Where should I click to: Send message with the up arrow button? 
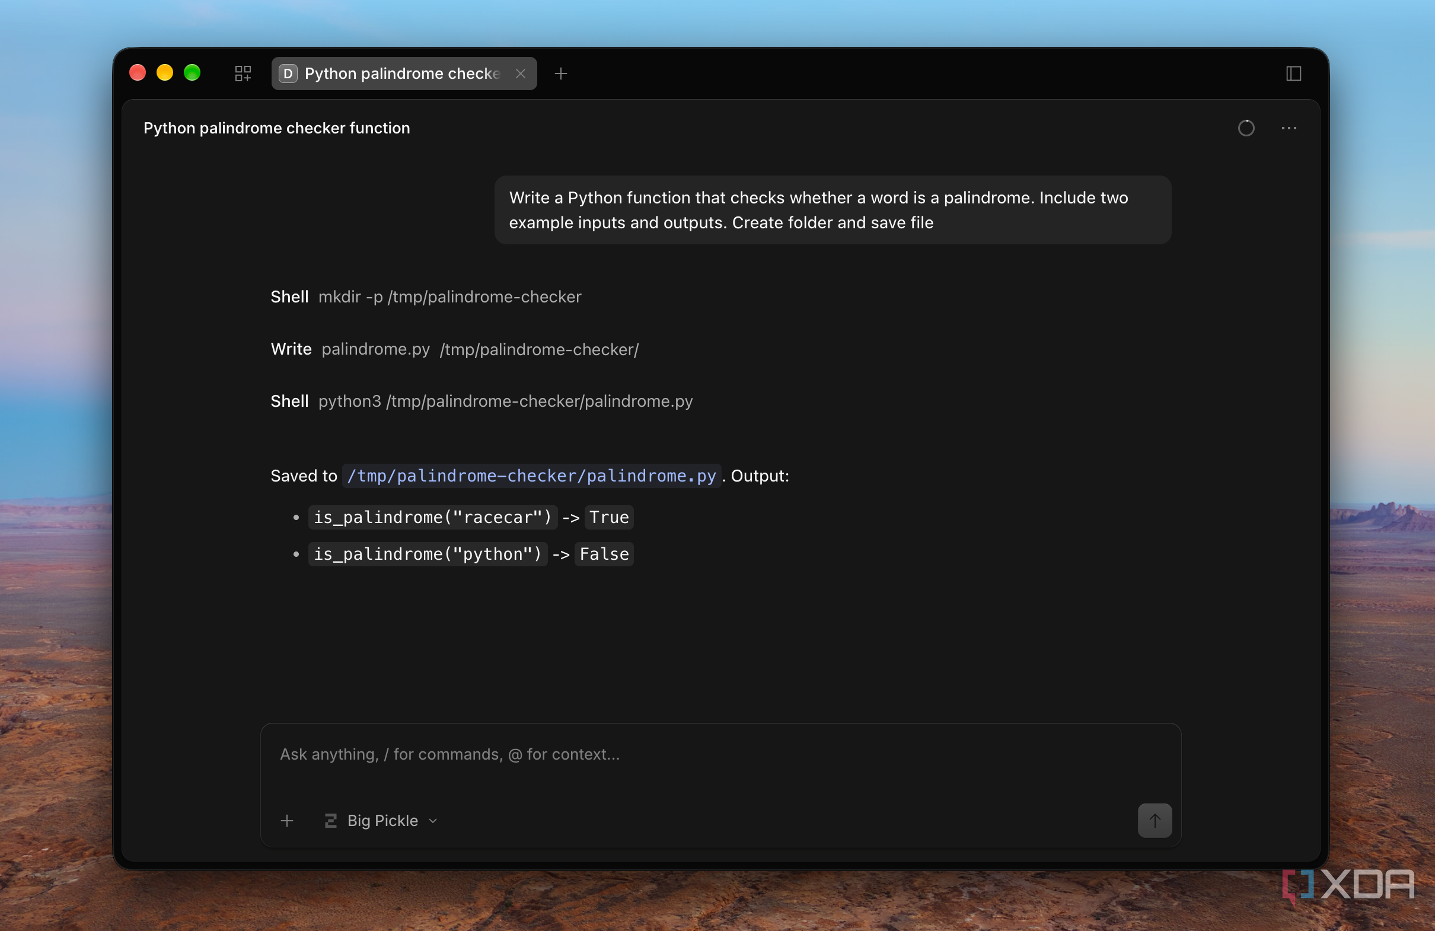[x=1155, y=821]
